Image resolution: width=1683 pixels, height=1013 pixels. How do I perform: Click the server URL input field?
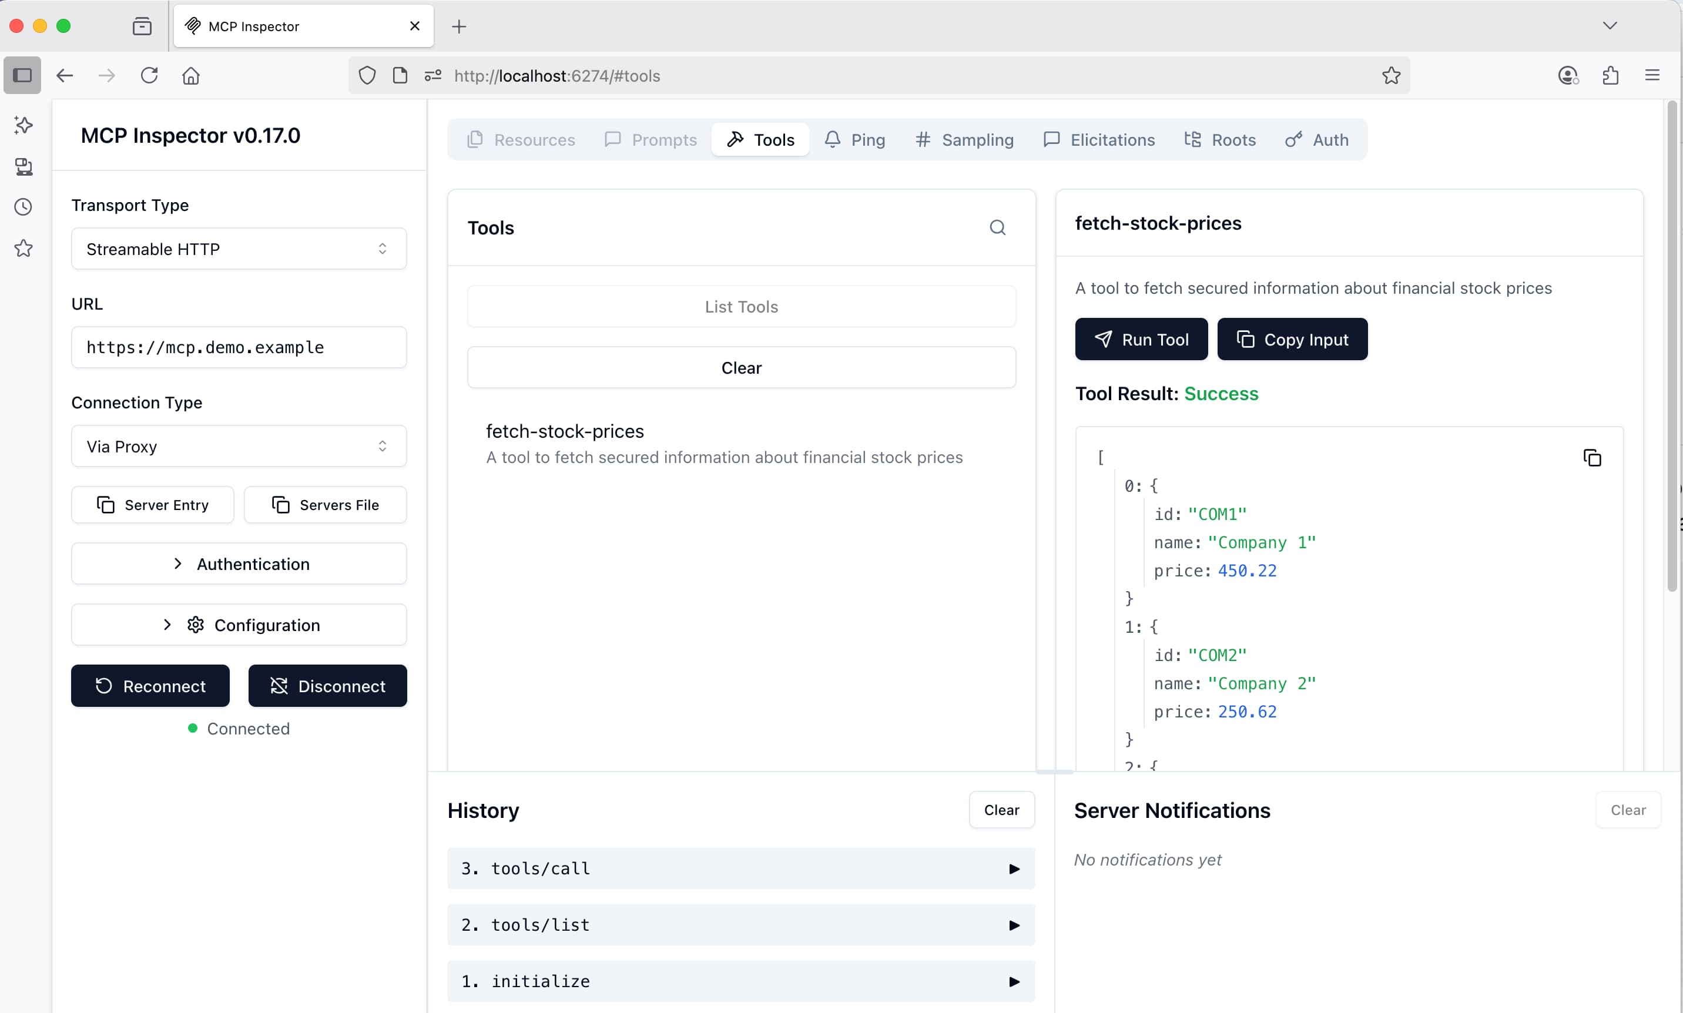tap(239, 347)
